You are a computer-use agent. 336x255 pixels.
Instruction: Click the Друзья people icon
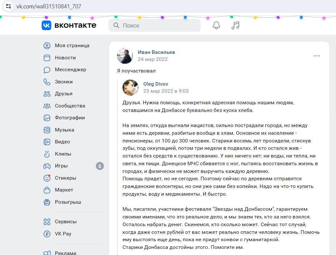coord(47,94)
